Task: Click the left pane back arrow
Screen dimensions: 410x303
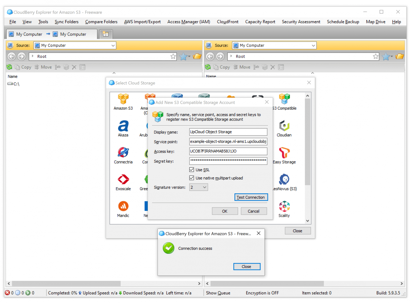Action: pos(11,56)
